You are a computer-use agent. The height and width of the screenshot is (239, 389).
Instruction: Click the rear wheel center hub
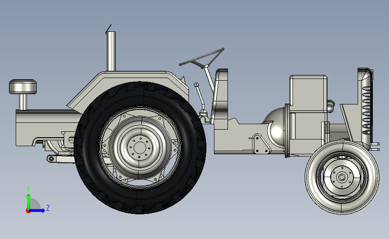(140, 148)
